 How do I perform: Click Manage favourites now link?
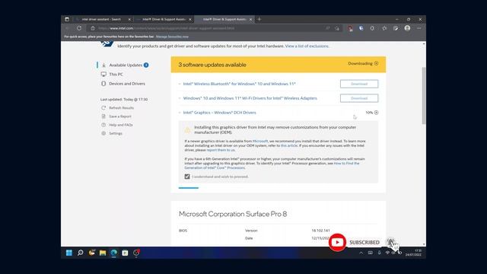click(172, 37)
